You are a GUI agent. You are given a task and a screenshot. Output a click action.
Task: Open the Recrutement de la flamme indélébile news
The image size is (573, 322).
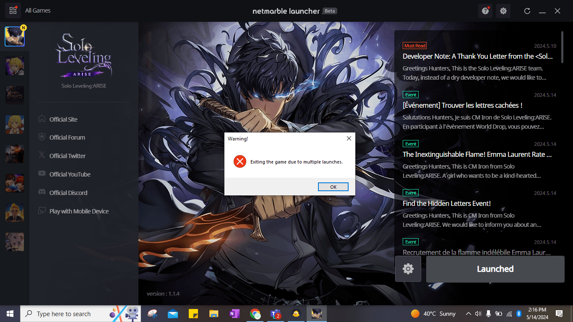477,252
